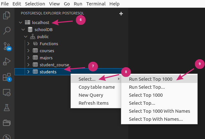Select the students table label
This screenshot has width=205, height=139.
pos(48,72)
